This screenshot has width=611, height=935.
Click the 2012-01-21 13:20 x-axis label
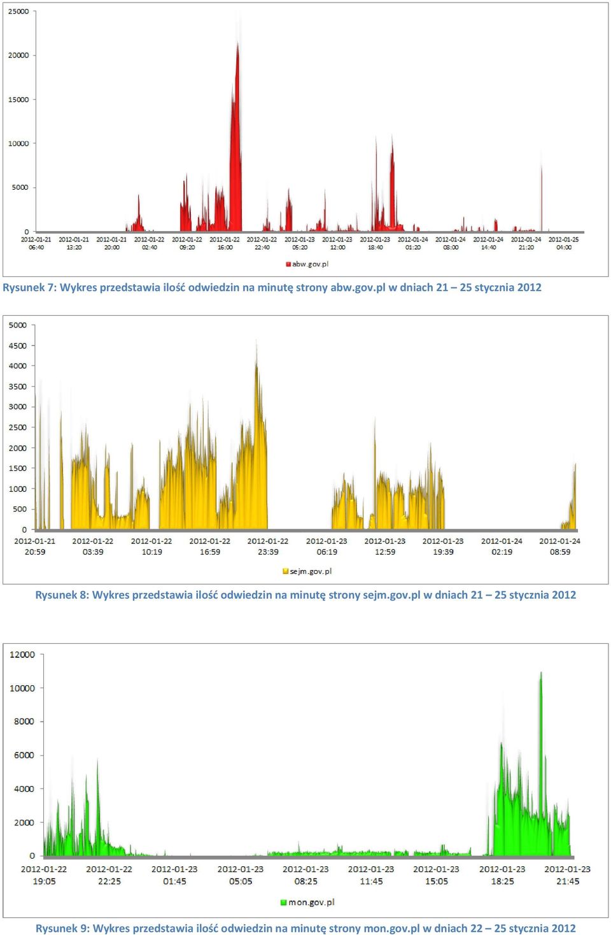[74, 243]
